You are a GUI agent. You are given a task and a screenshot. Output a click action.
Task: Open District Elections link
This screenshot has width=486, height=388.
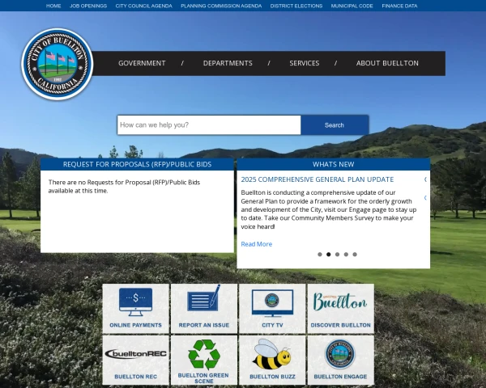coord(296,6)
